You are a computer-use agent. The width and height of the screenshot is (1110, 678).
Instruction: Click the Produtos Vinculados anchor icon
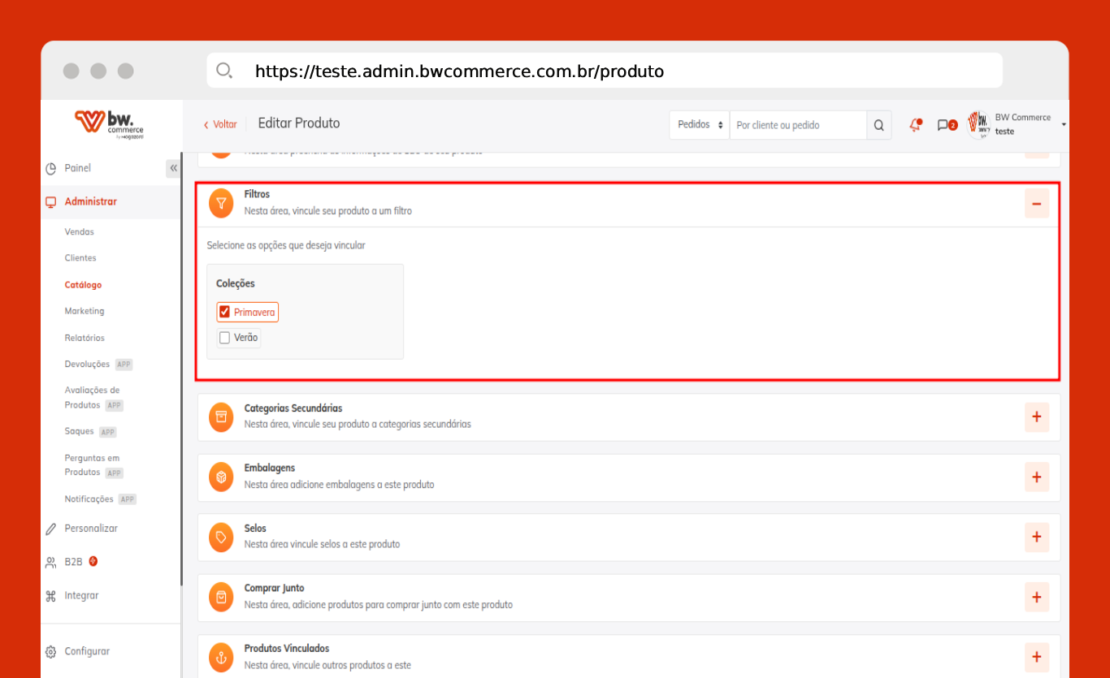[221, 656]
